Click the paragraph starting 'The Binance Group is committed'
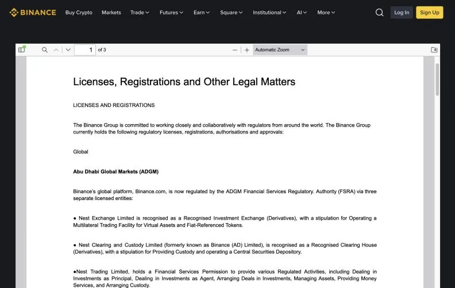The width and height of the screenshot is (455, 288). pyautogui.click(x=222, y=128)
